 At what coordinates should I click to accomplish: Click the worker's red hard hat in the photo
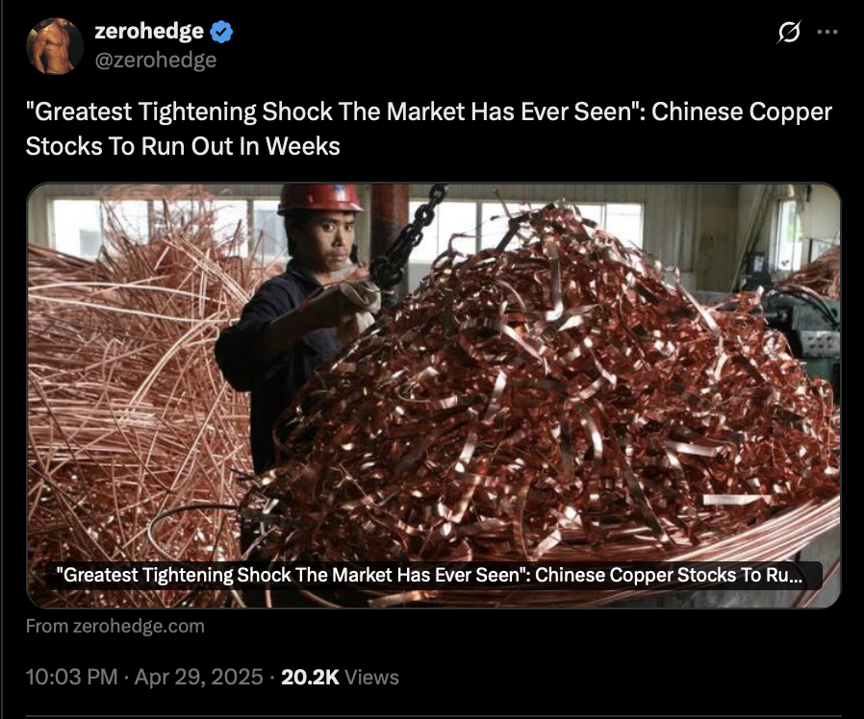click(x=319, y=199)
